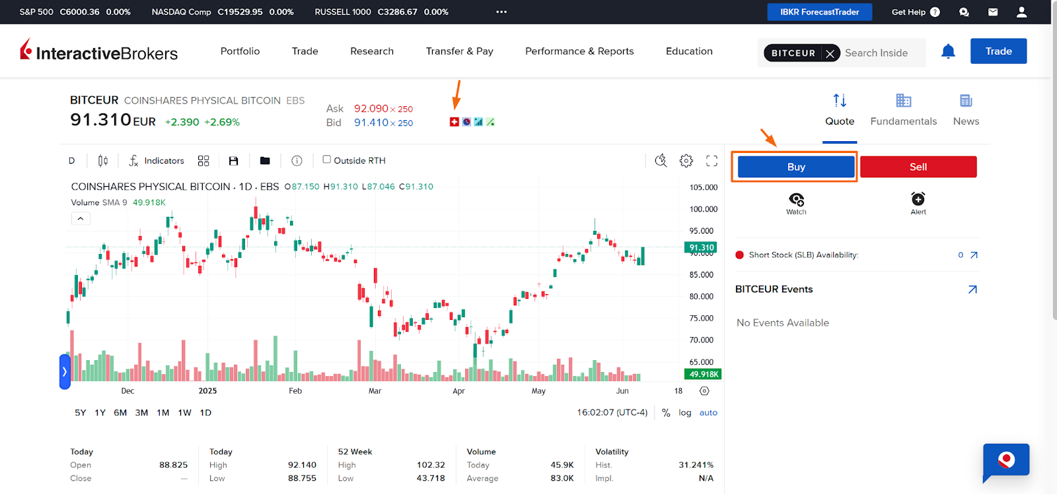Set chart range to 1M
This screenshot has width=1057, height=494.
[163, 413]
